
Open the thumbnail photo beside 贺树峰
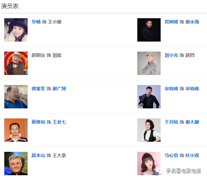pyautogui.click(x=149, y=30)
